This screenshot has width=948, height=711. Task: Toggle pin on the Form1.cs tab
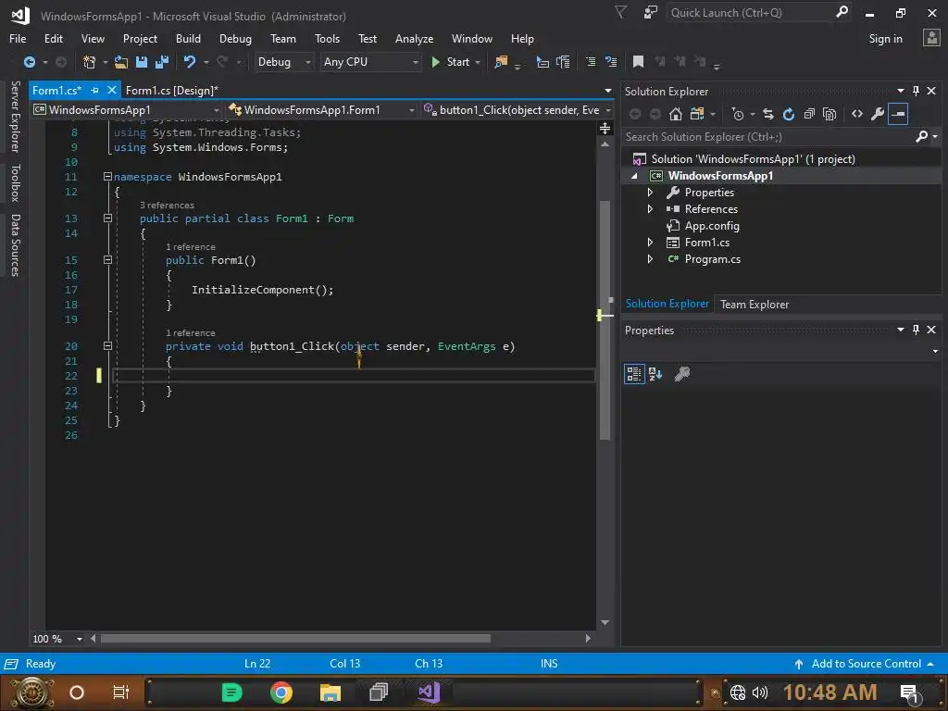point(94,90)
